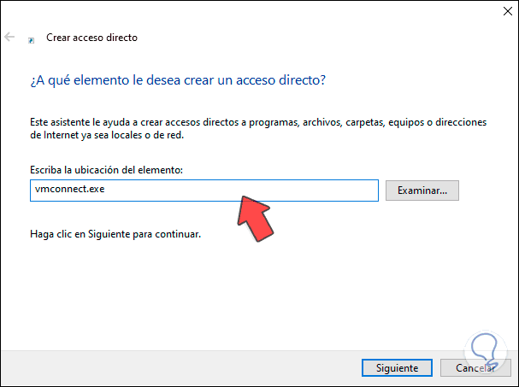
Task: Dismiss the wizard with the "Cancelar" button
Action: (475, 368)
